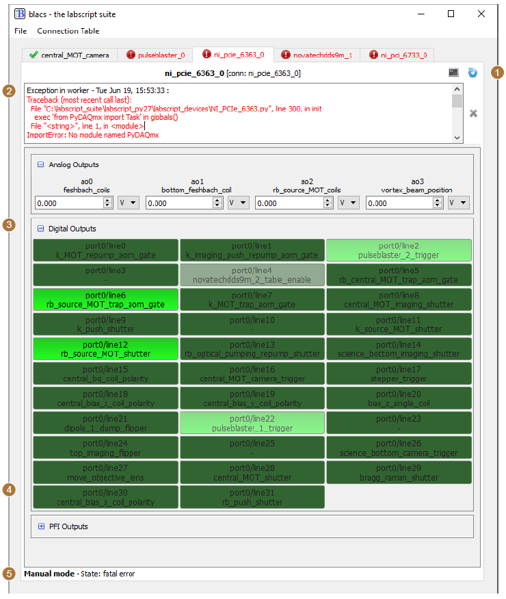Click the ao0 spinner arrows

click(108, 203)
